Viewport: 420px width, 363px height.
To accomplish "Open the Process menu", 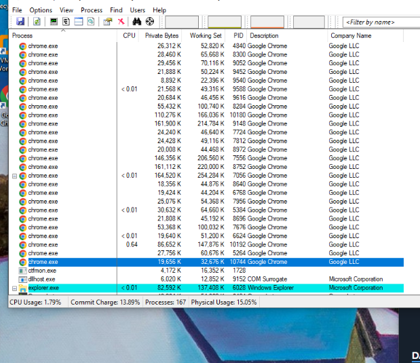I will coord(92,10).
